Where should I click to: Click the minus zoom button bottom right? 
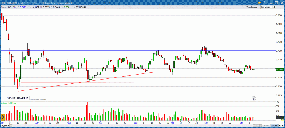[x=282, y=126]
